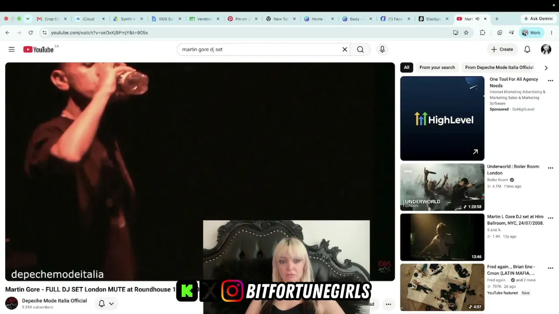The image size is (559, 314).
Task: Close the Gmail Crop tab
Action: click(x=66, y=19)
